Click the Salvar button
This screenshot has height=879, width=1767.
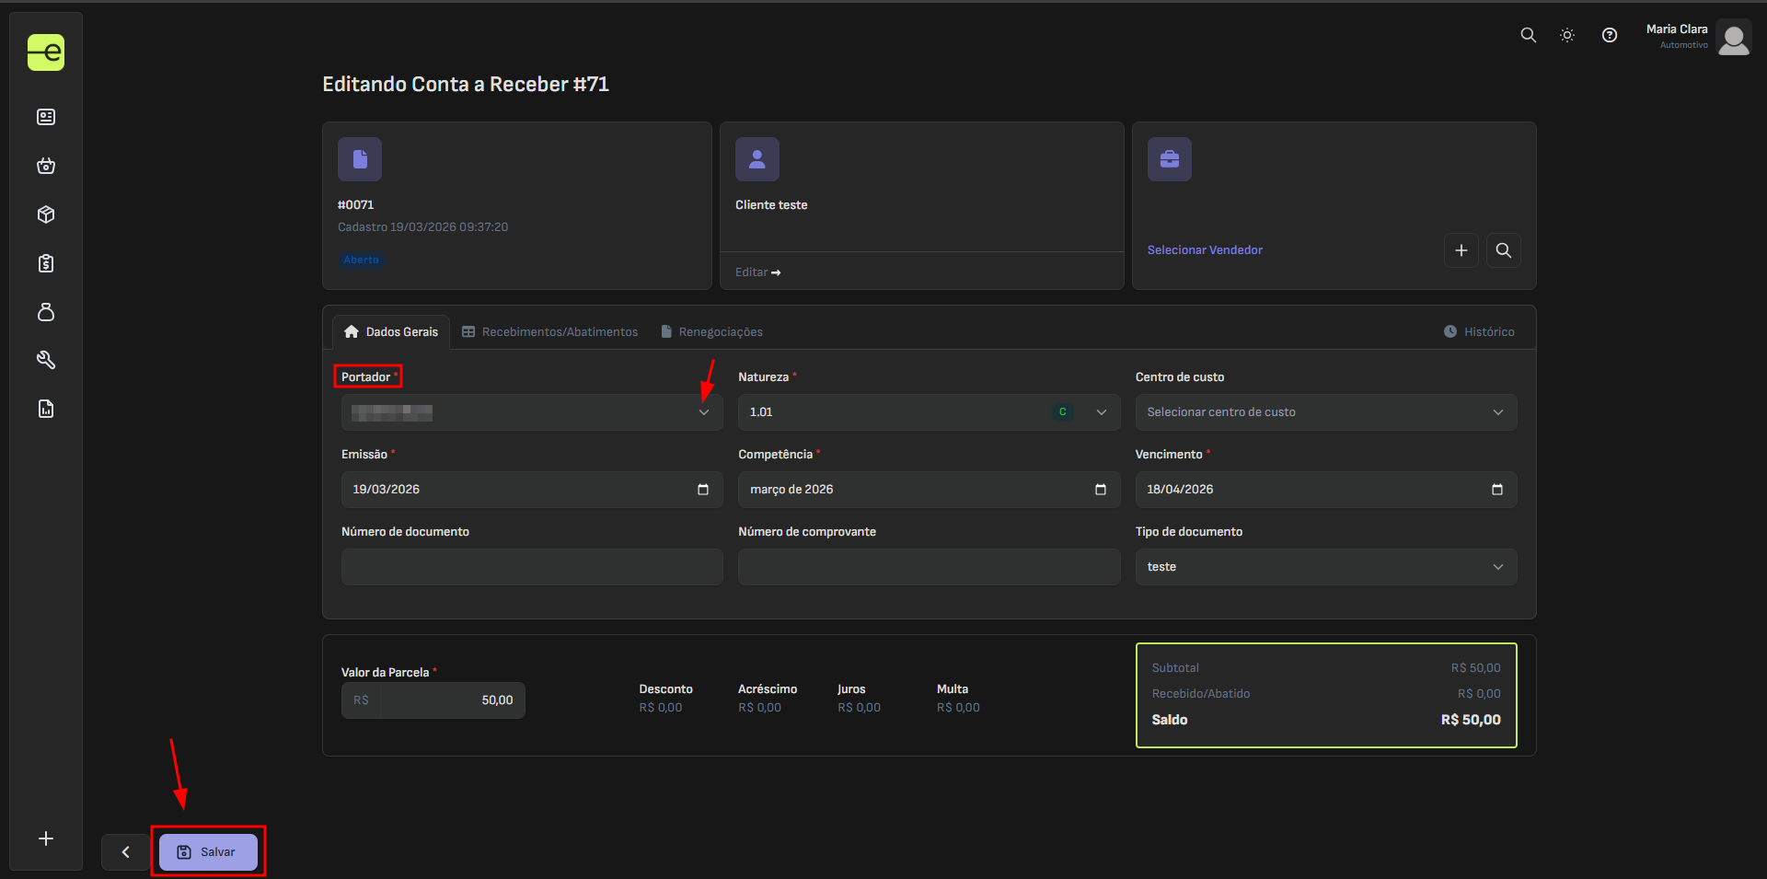[x=208, y=852]
